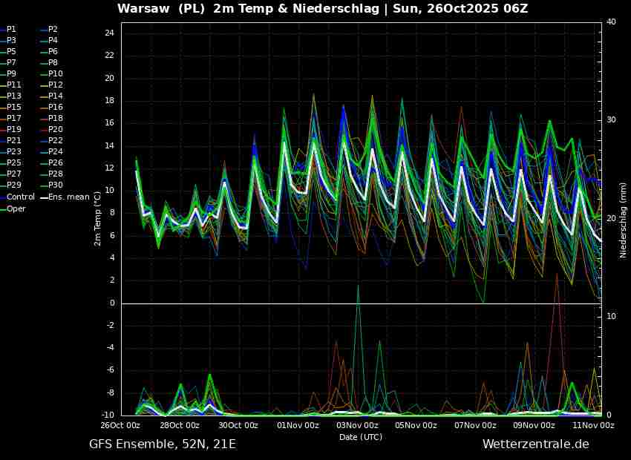Click the P14 legend entry
631x460 pixels.
click(x=51, y=96)
